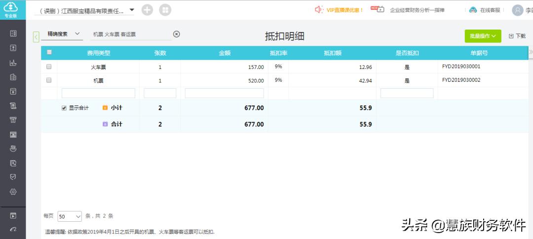
Task: Click the 金额 column filter box
Action: 225,93
